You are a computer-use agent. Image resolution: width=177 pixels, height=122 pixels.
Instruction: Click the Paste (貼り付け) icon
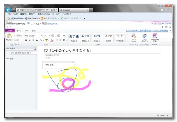point(9,36)
